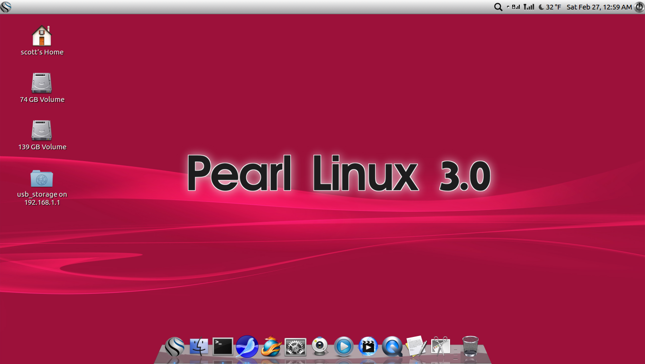Select the 139 GB Volume drive icon

pos(42,130)
